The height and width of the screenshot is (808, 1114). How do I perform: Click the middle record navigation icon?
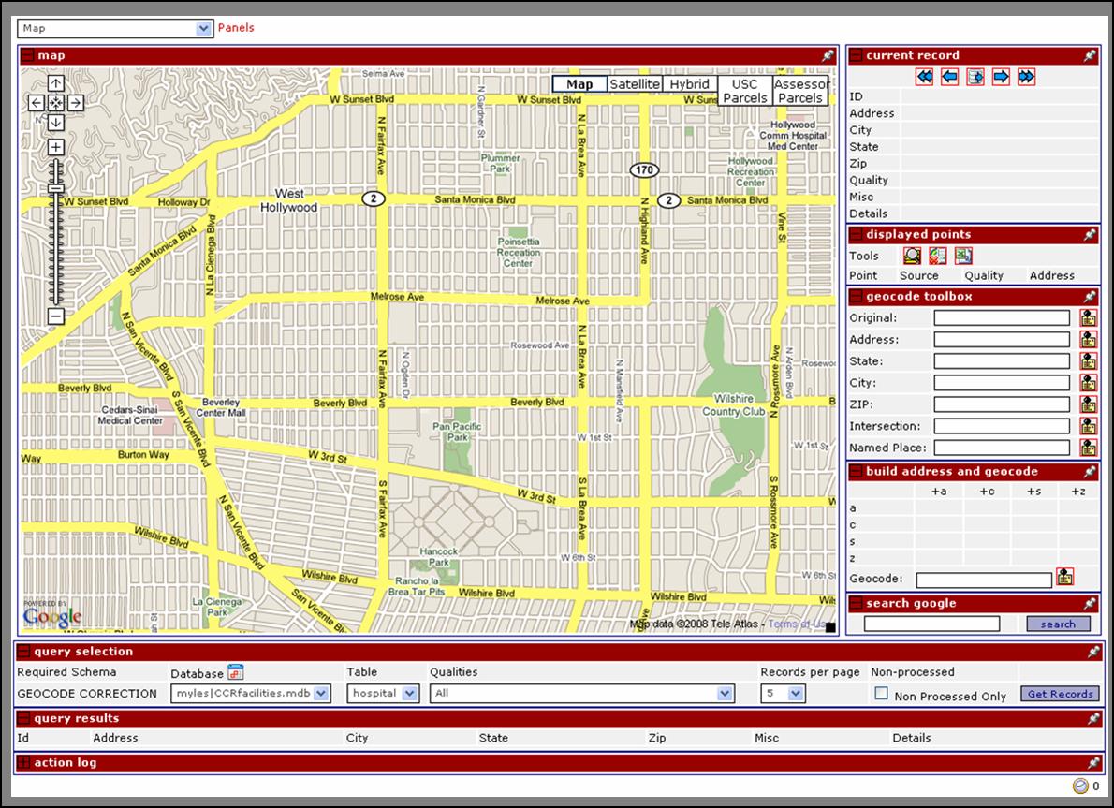(975, 77)
